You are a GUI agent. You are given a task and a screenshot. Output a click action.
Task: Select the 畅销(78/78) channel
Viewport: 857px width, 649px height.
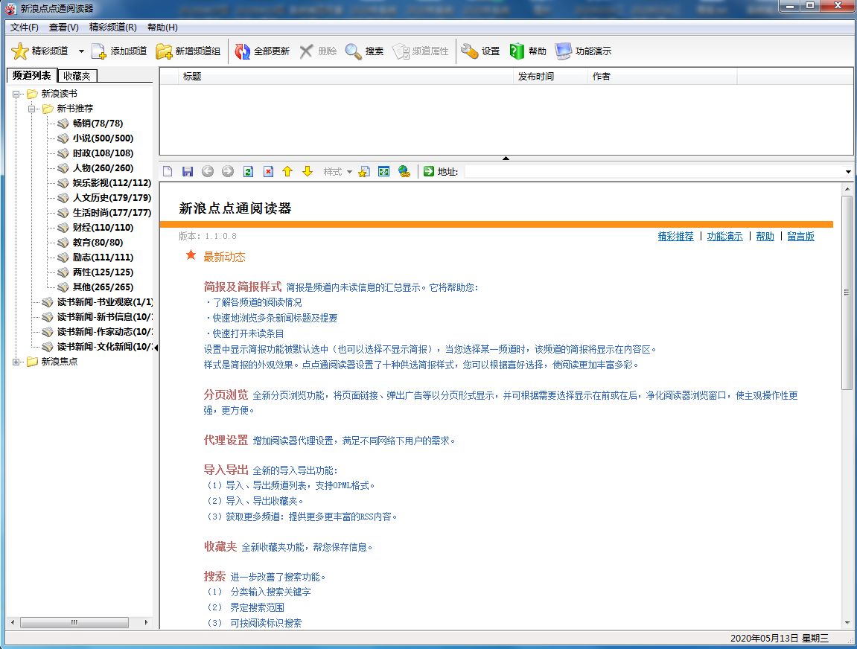coord(98,124)
